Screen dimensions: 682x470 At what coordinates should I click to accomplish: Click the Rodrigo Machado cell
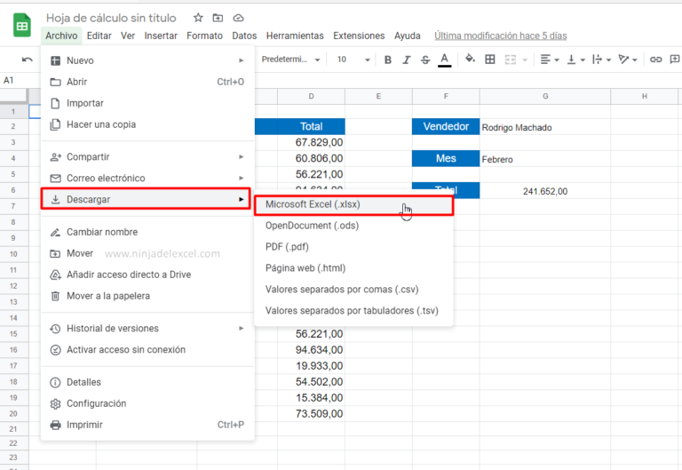[545, 127]
